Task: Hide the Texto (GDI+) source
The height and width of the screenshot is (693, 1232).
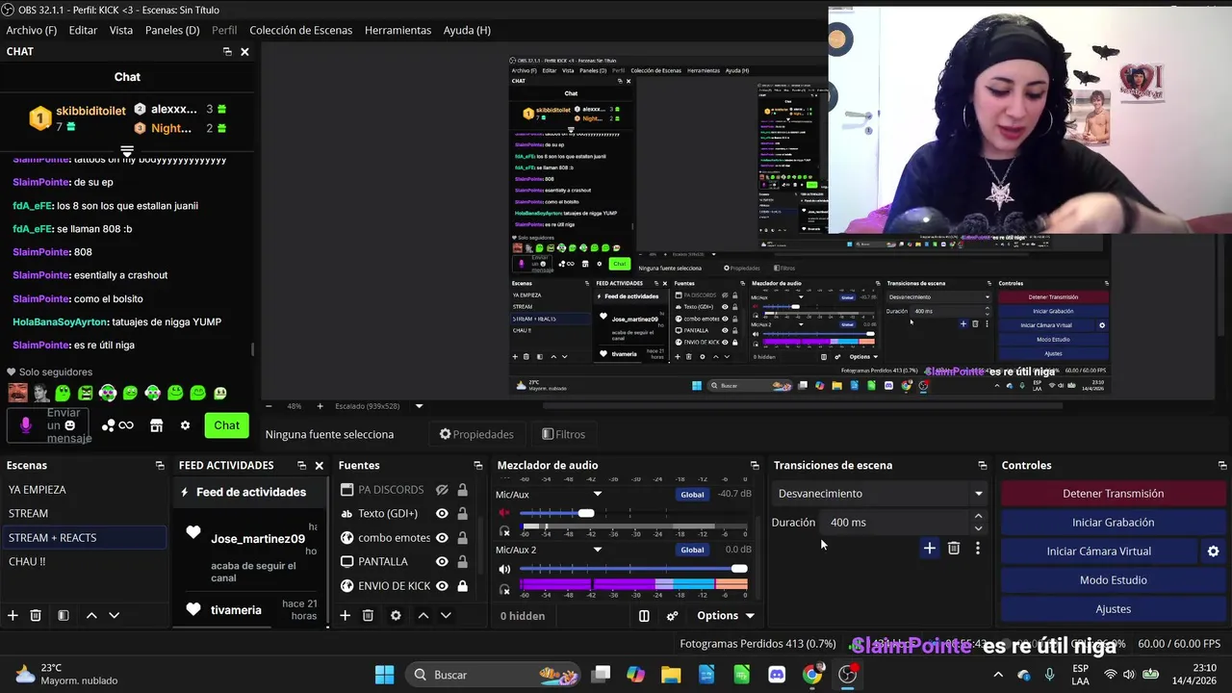Action: pos(442,514)
